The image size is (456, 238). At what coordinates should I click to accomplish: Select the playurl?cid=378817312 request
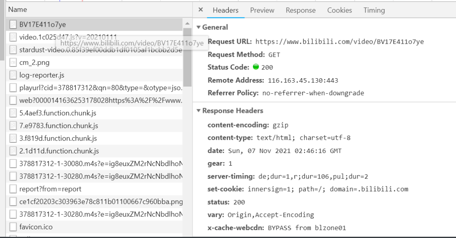pos(94,88)
